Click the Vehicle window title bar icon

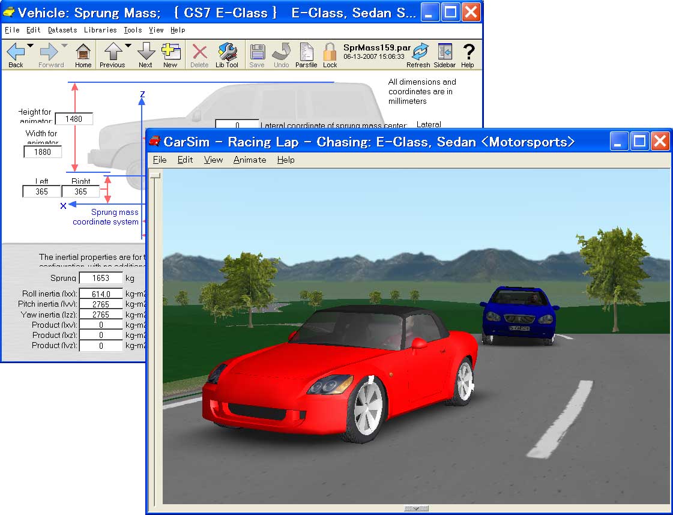(8, 13)
